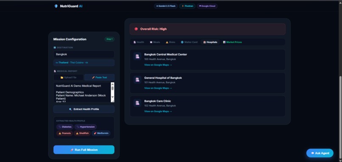Open the Ask Agent chat button
This screenshot has width=342, height=162.
320,153
